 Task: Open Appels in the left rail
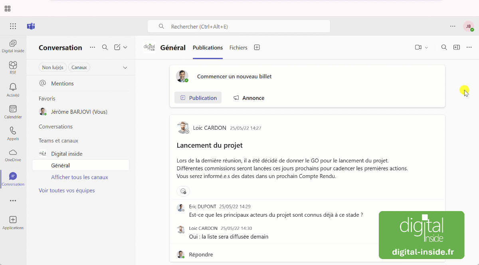click(x=12, y=133)
